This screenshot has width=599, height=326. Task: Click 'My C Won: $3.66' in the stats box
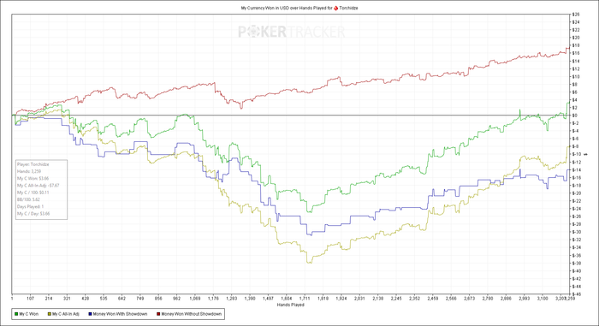point(33,179)
